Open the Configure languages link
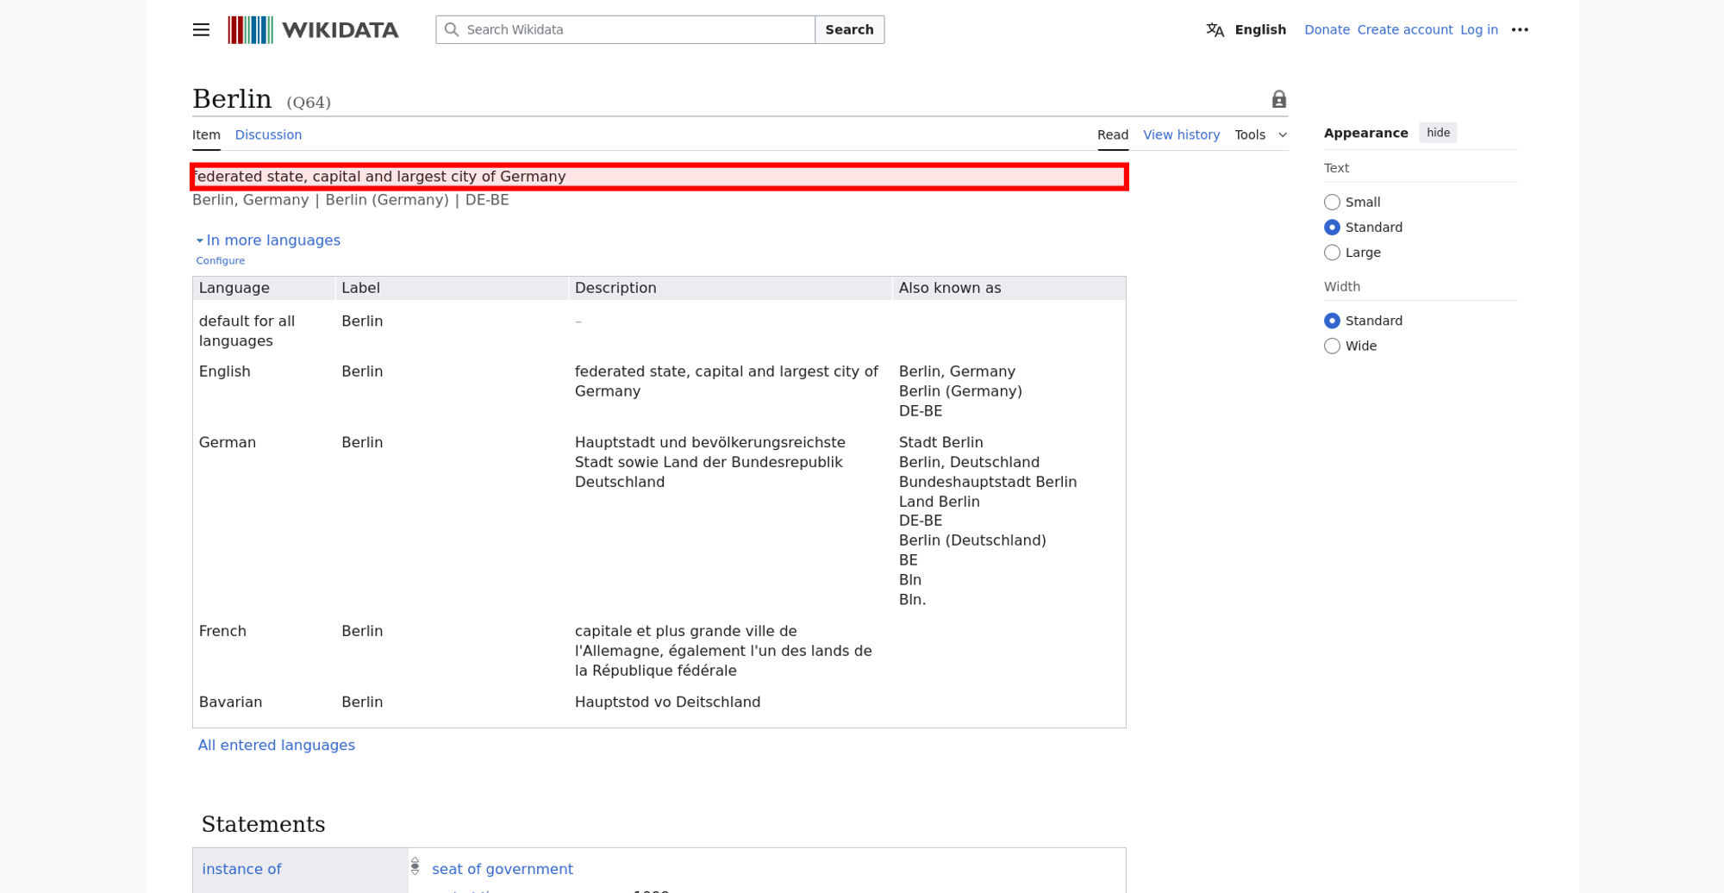The image size is (1724, 893). (220, 260)
